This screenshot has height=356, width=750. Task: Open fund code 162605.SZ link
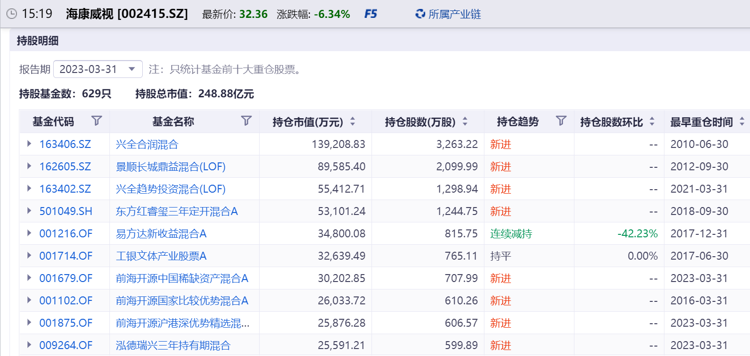65,167
